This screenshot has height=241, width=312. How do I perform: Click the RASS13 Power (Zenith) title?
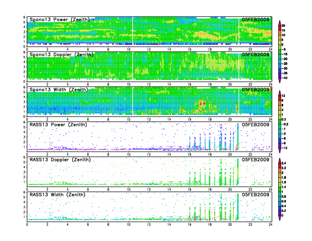tap(58, 125)
